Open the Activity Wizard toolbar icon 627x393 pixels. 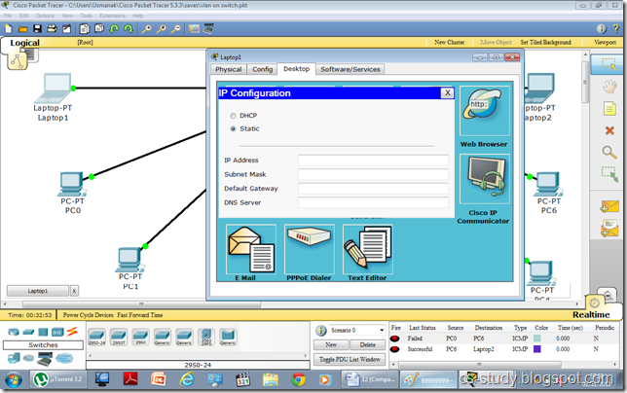pos(66,29)
